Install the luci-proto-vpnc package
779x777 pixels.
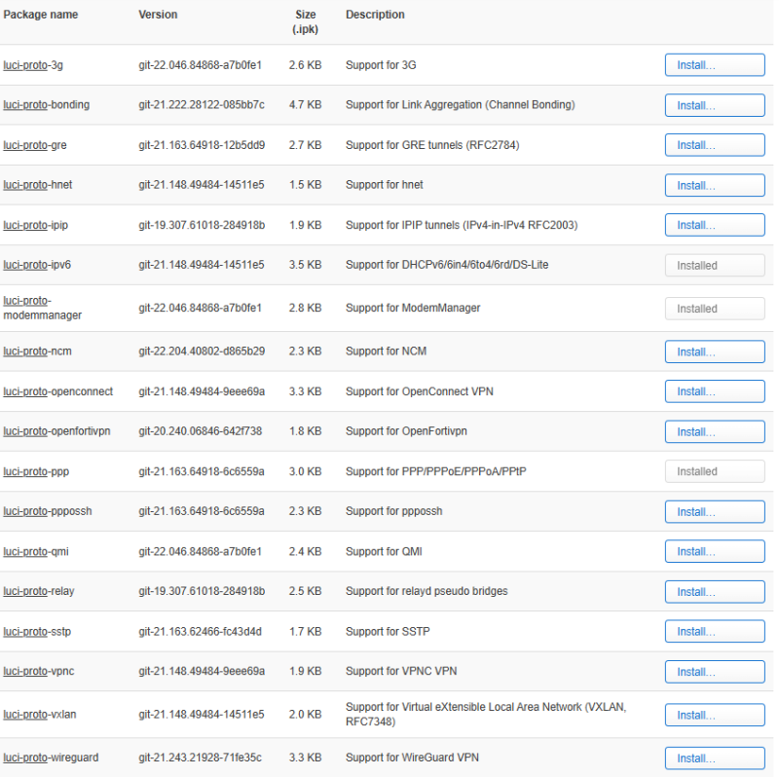click(x=714, y=672)
